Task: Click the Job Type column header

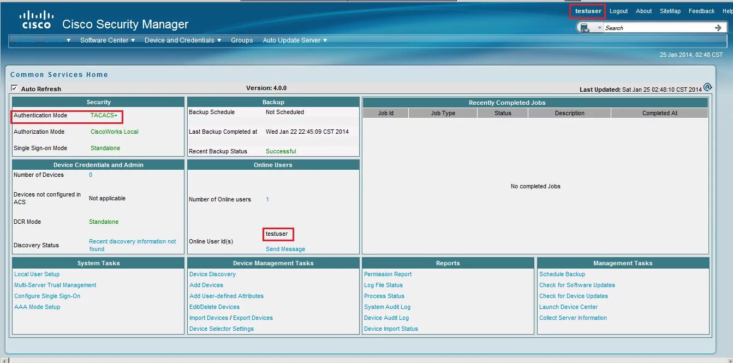Action: tap(443, 113)
